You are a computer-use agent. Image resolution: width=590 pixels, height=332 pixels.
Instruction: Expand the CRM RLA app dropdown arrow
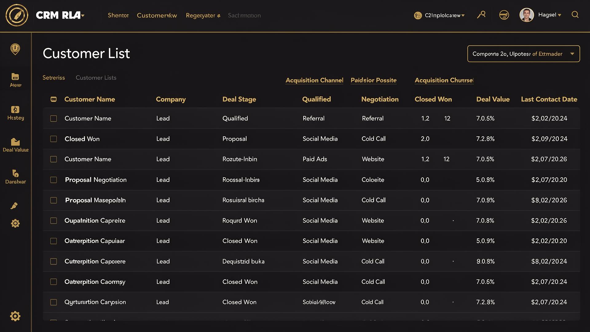[83, 15]
